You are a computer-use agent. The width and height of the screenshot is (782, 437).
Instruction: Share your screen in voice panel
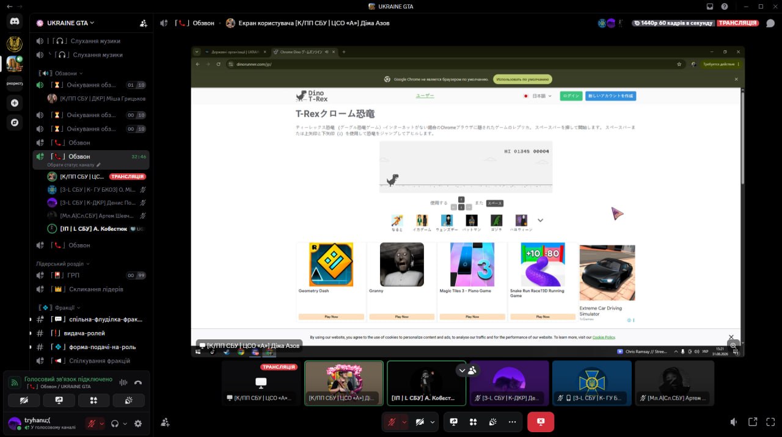coord(59,400)
